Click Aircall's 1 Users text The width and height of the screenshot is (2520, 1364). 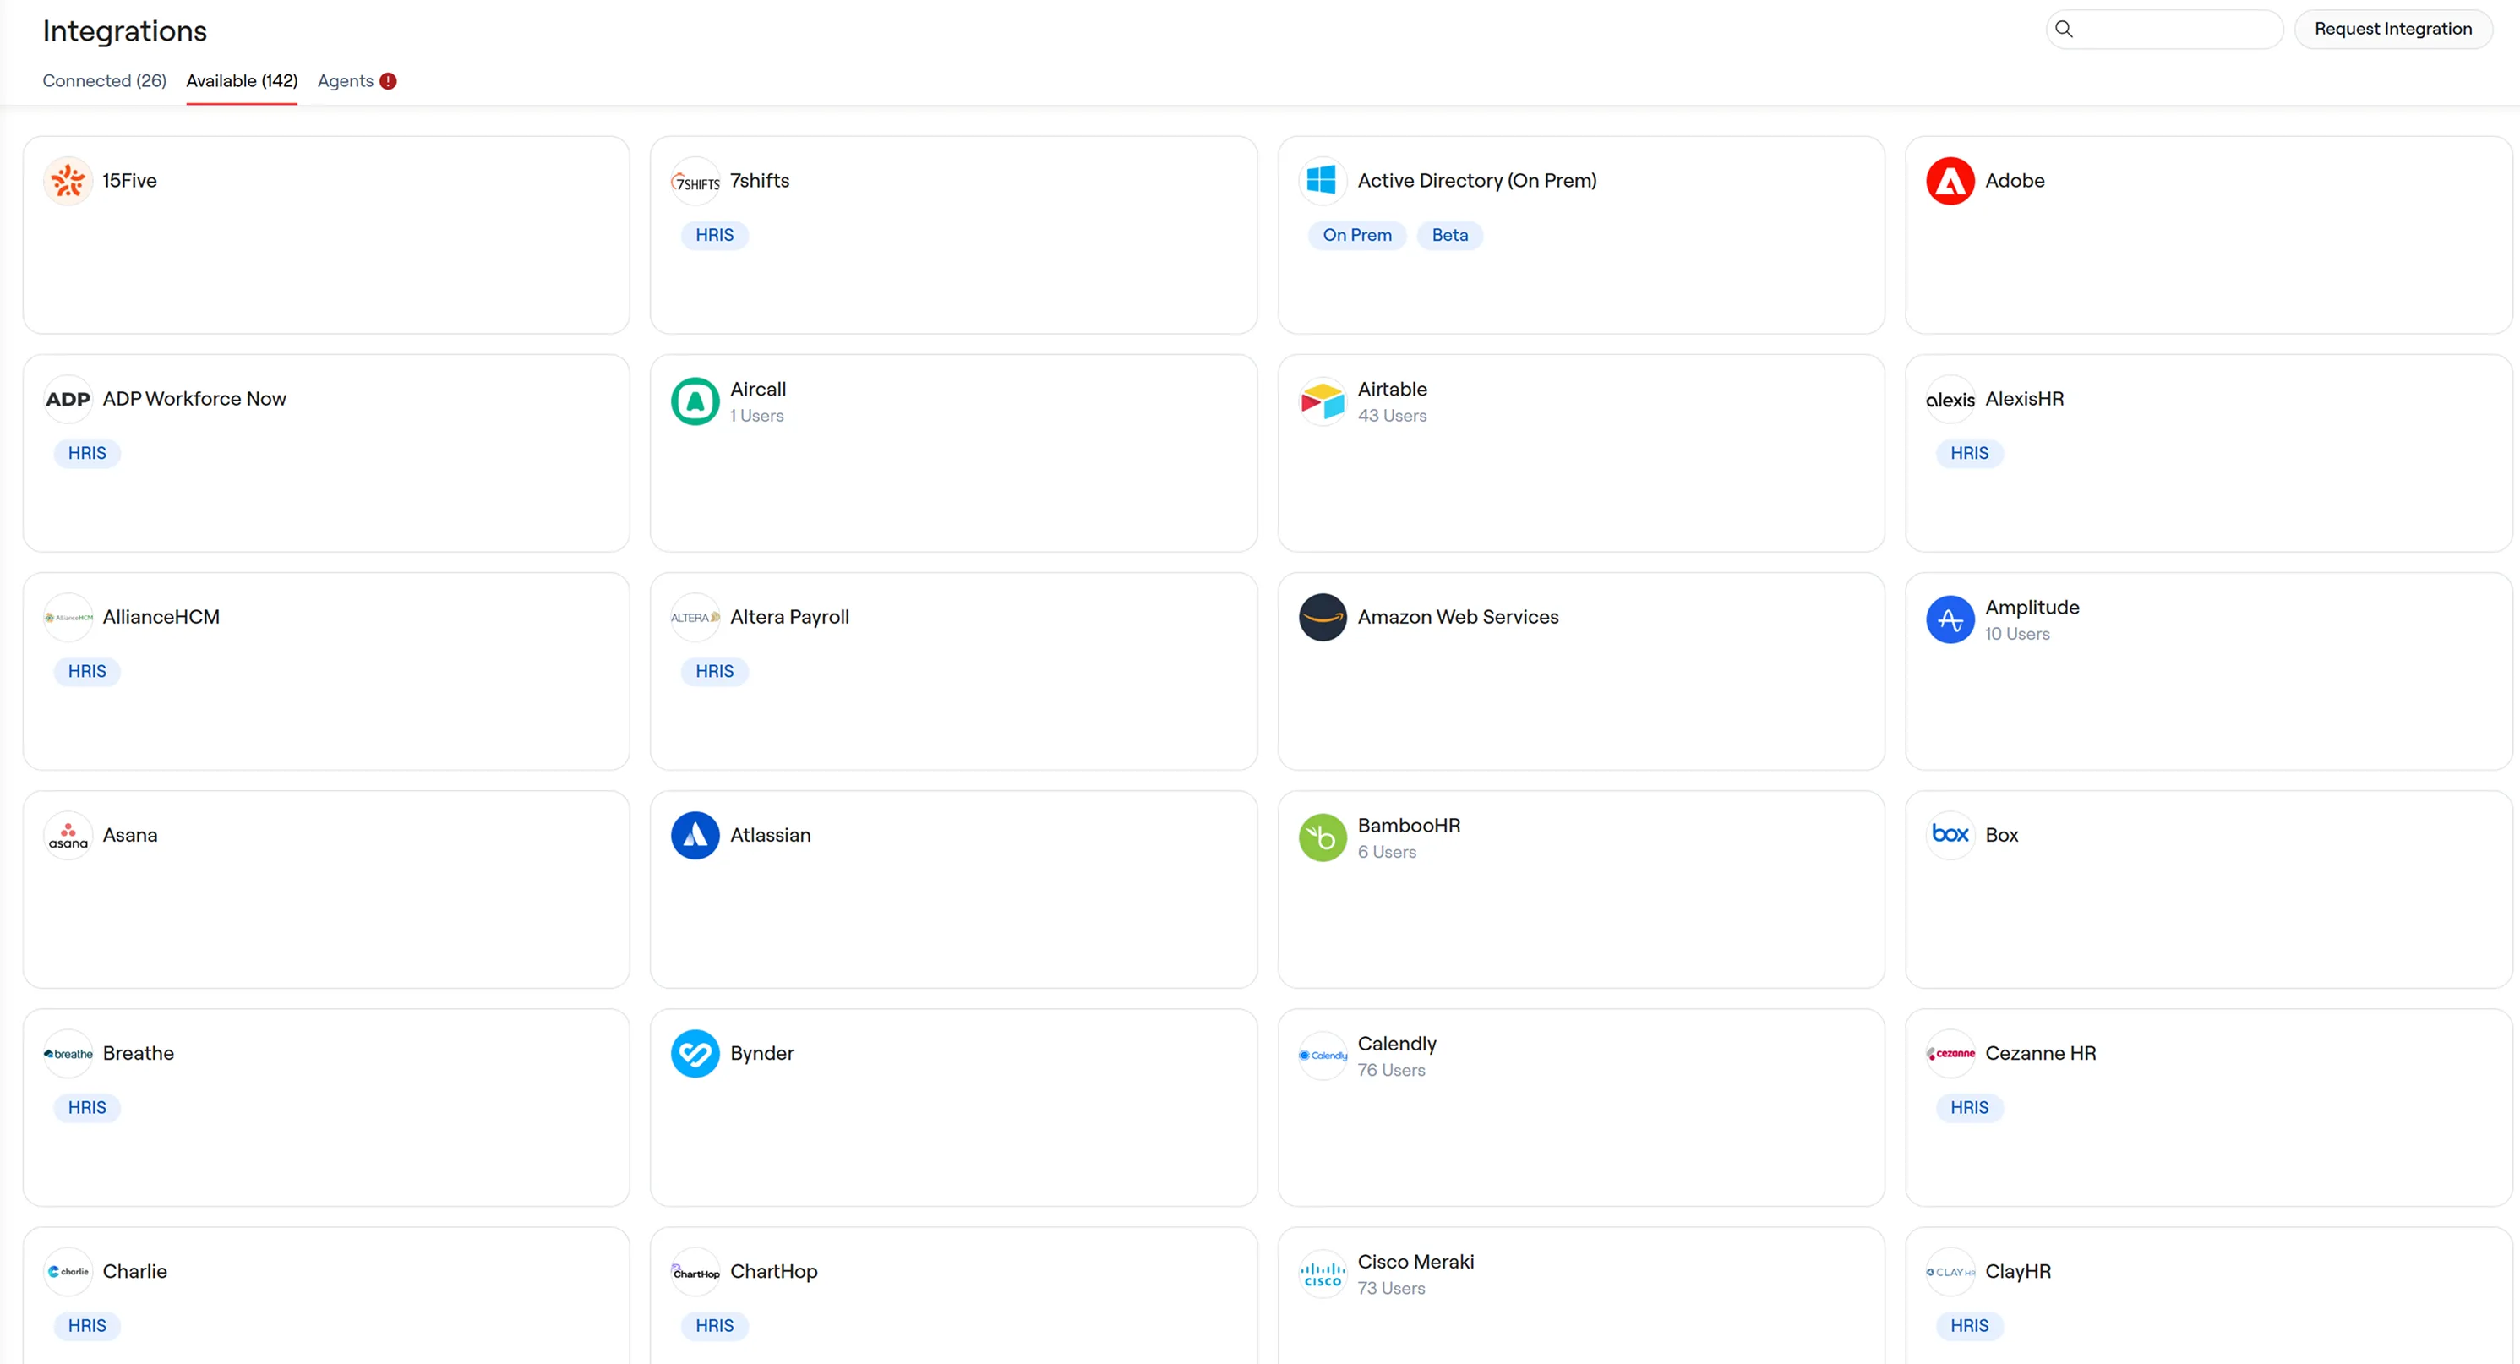coord(757,416)
